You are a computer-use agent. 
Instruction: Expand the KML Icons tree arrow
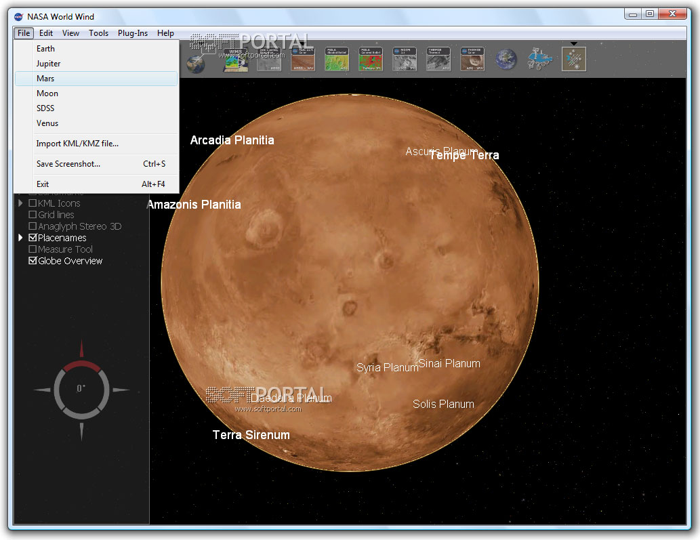click(20, 203)
